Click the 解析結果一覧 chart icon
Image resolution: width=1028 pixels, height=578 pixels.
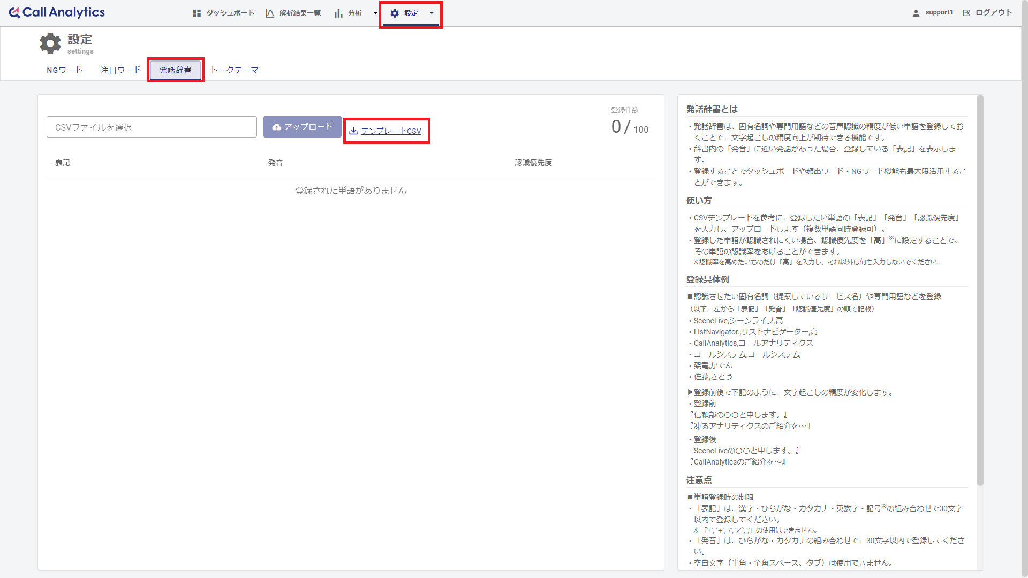coord(270,13)
